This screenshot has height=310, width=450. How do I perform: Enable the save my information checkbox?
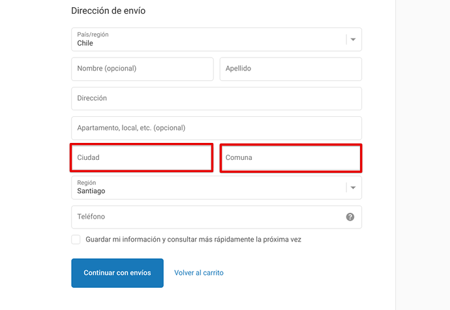tap(76, 240)
